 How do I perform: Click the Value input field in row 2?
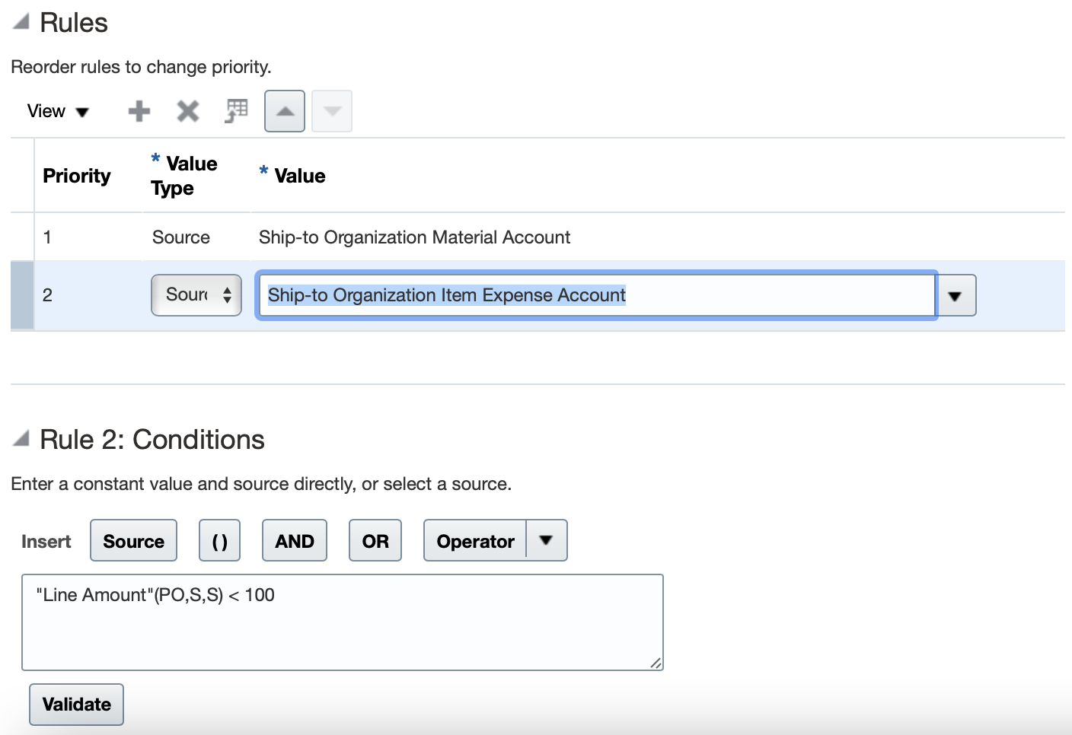coord(596,295)
